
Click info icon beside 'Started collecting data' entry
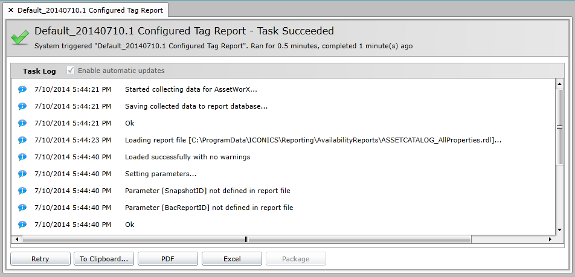(x=22, y=89)
